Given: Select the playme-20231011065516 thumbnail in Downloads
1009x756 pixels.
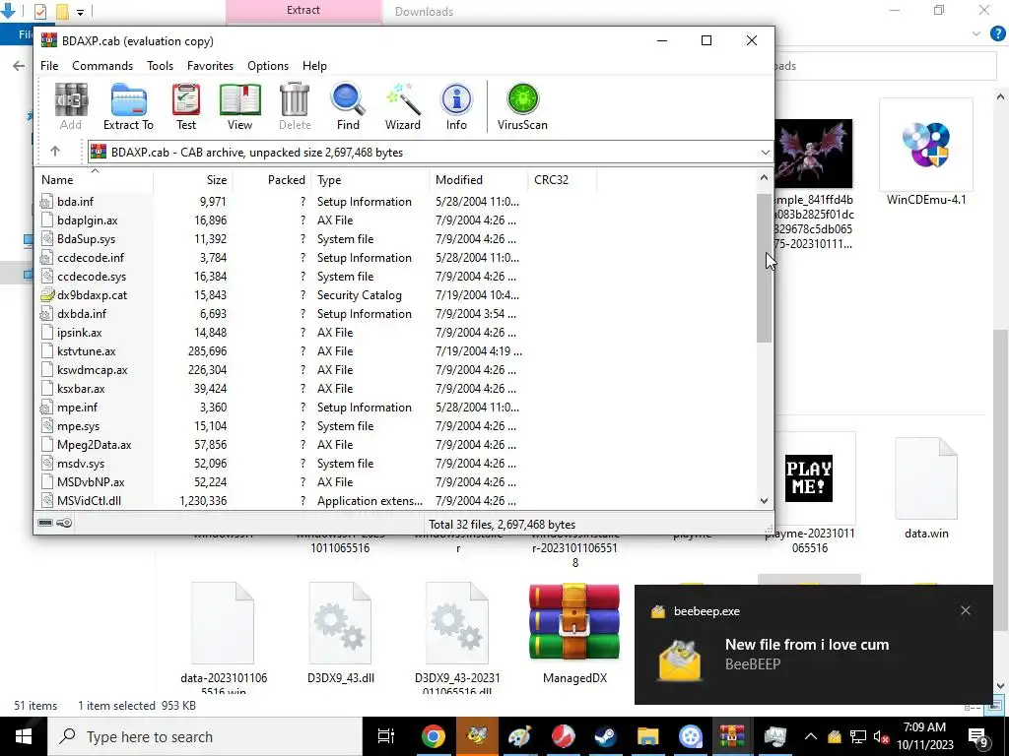Looking at the screenshot, I should click(x=809, y=479).
